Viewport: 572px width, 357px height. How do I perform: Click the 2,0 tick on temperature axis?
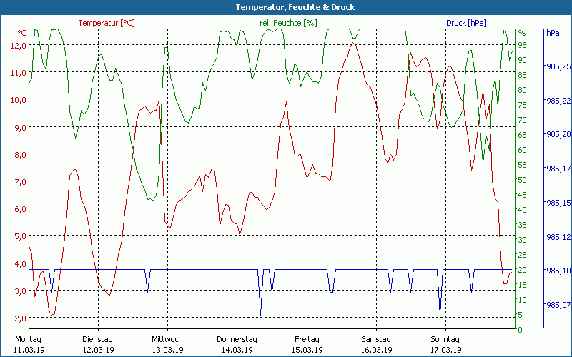point(20,318)
